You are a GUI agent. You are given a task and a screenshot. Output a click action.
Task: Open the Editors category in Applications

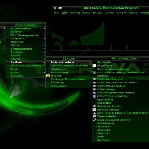click(x=26, y=32)
